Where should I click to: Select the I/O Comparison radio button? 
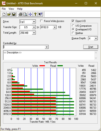point(73,26)
